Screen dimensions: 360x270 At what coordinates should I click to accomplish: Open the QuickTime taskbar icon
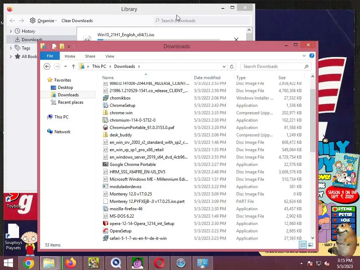point(116,263)
